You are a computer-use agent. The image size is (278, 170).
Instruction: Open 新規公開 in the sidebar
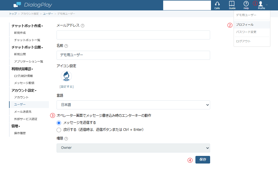point(20,54)
